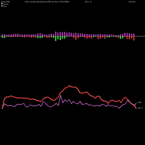Click the tallest spike of the magenta volume line
The width and height of the screenshot is (145, 145).
click(61, 95)
